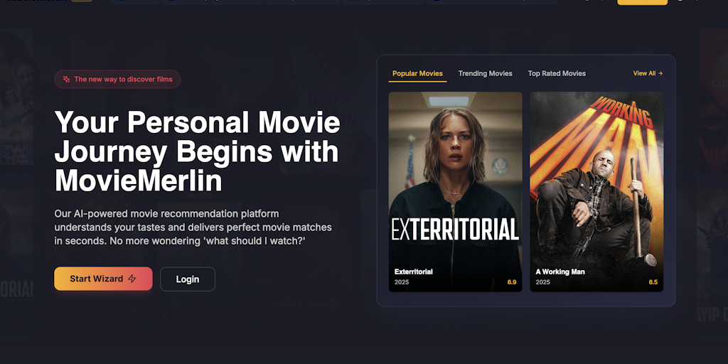Image resolution: width=728 pixels, height=364 pixels.
Task: Click the year 2025 under Exterritorial
Action: (402, 282)
